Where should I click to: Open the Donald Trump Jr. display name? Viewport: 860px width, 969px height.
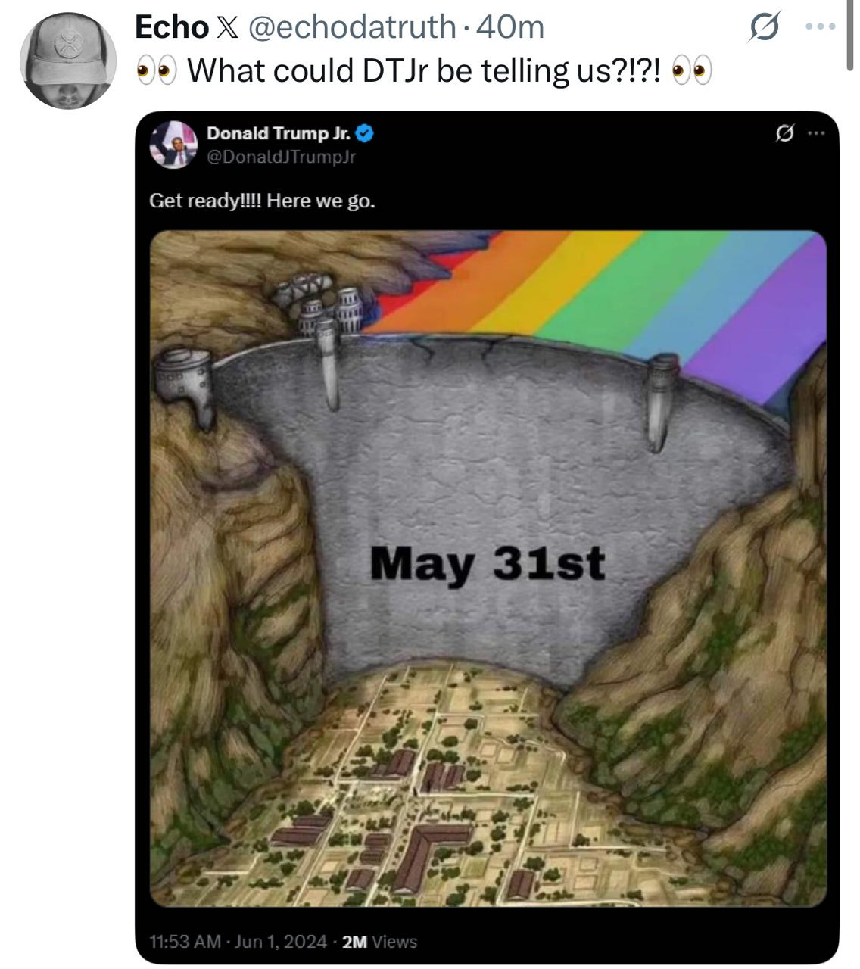[279, 134]
